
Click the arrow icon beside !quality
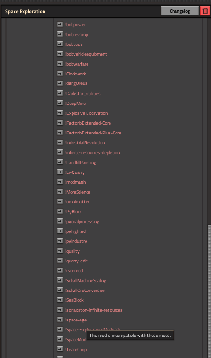(60, 251)
